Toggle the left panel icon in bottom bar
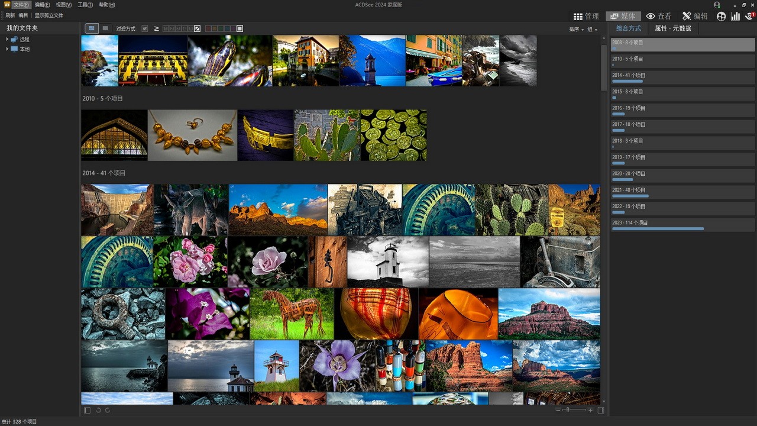Screen dimensions: 757x426 tap(88, 410)
